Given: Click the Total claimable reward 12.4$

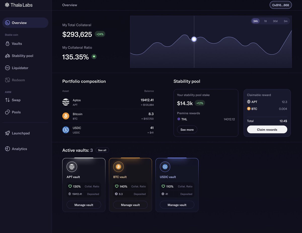Looking at the screenshot, I should (x=283, y=121).
